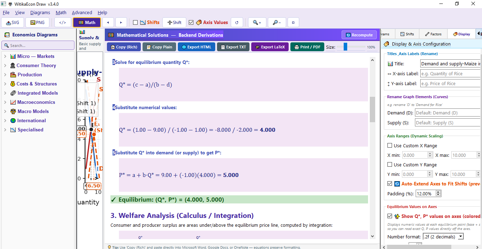Expand Costs & Structures category
Viewport: 482px width, 249px height.
click(5, 84)
